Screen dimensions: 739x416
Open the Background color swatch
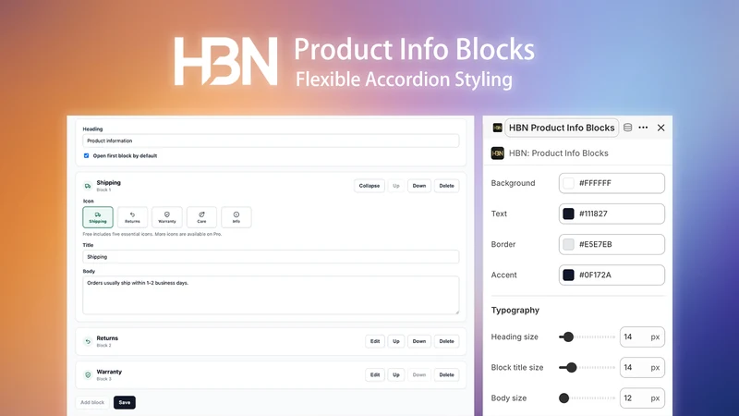[x=568, y=183]
